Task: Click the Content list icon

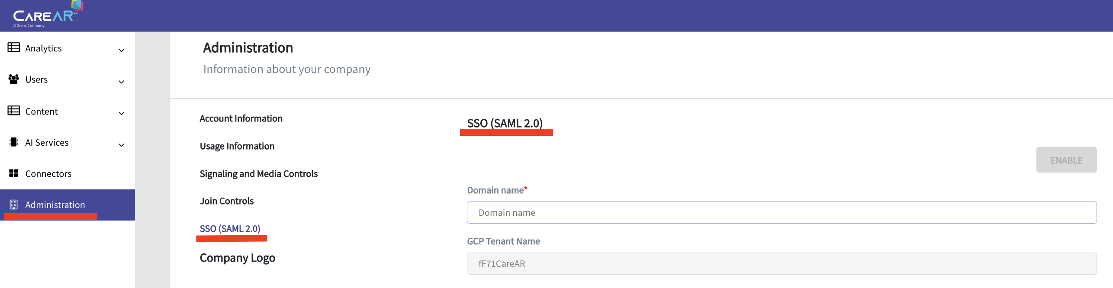Action: click(14, 111)
